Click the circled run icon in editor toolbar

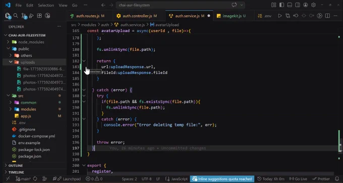point(320,16)
